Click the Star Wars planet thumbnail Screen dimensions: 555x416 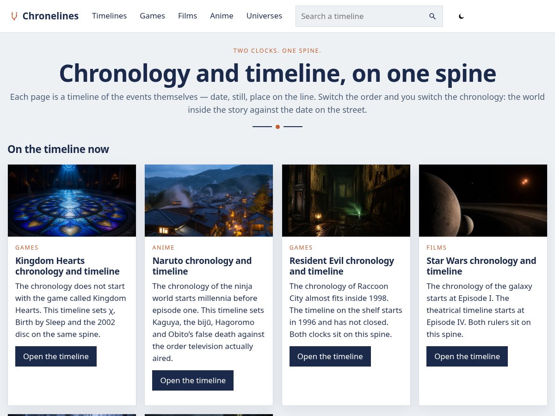(x=483, y=201)
